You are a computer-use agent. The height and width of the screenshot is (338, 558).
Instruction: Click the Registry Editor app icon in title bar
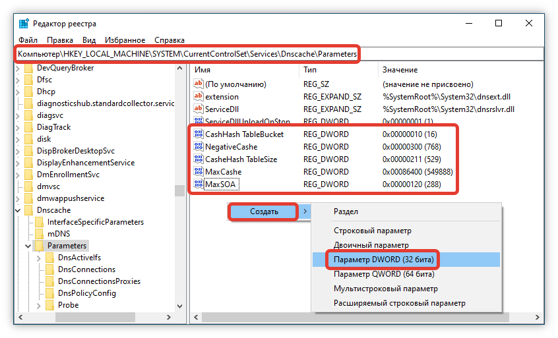click(24, 24)
